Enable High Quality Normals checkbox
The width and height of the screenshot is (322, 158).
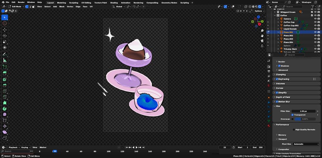click(x=294, y=130)
